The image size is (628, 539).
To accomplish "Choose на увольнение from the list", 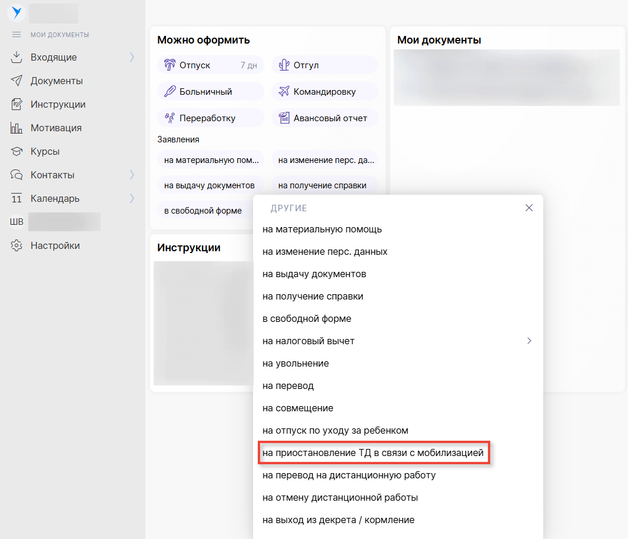I will pos(295,364).
